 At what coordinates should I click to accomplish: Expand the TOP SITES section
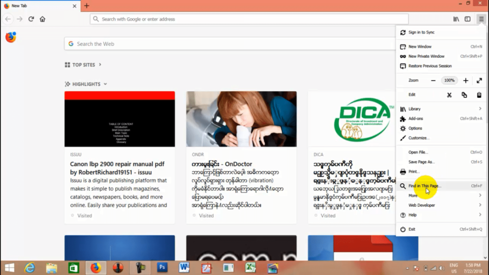point(83,65)
